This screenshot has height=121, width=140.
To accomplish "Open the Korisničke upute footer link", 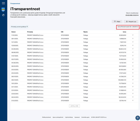I will click(x=85, y=117).
